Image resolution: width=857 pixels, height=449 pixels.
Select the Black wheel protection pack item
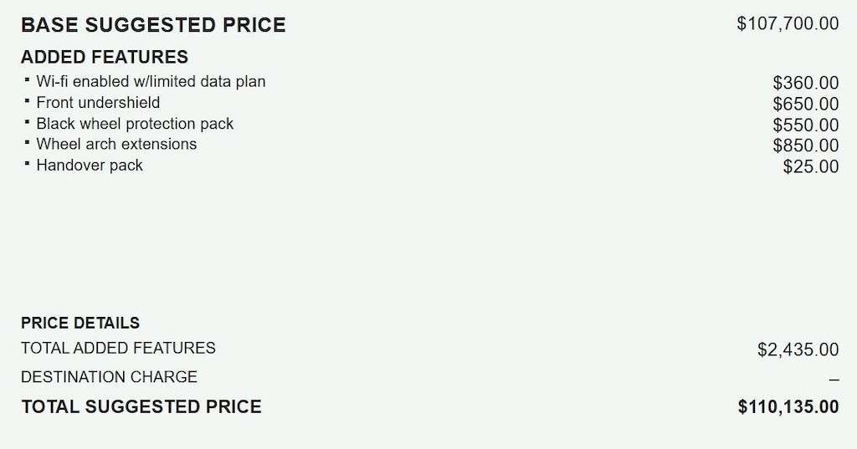[135, 123]
